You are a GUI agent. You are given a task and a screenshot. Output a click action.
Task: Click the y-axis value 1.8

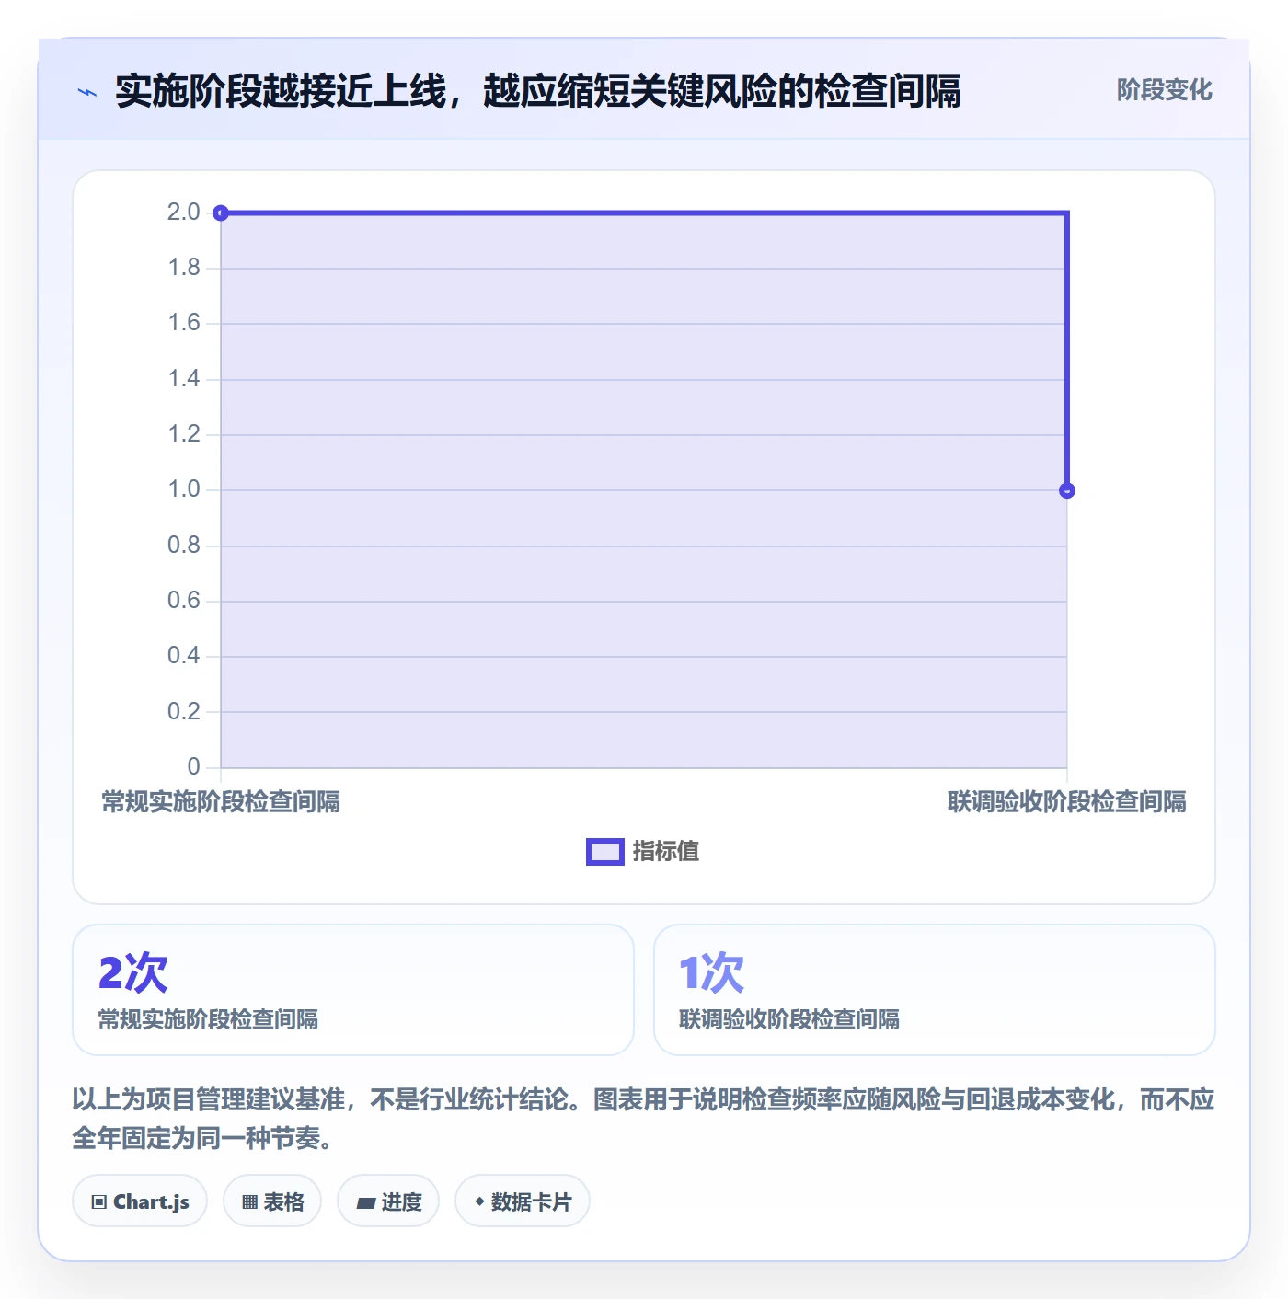[184, 268]
